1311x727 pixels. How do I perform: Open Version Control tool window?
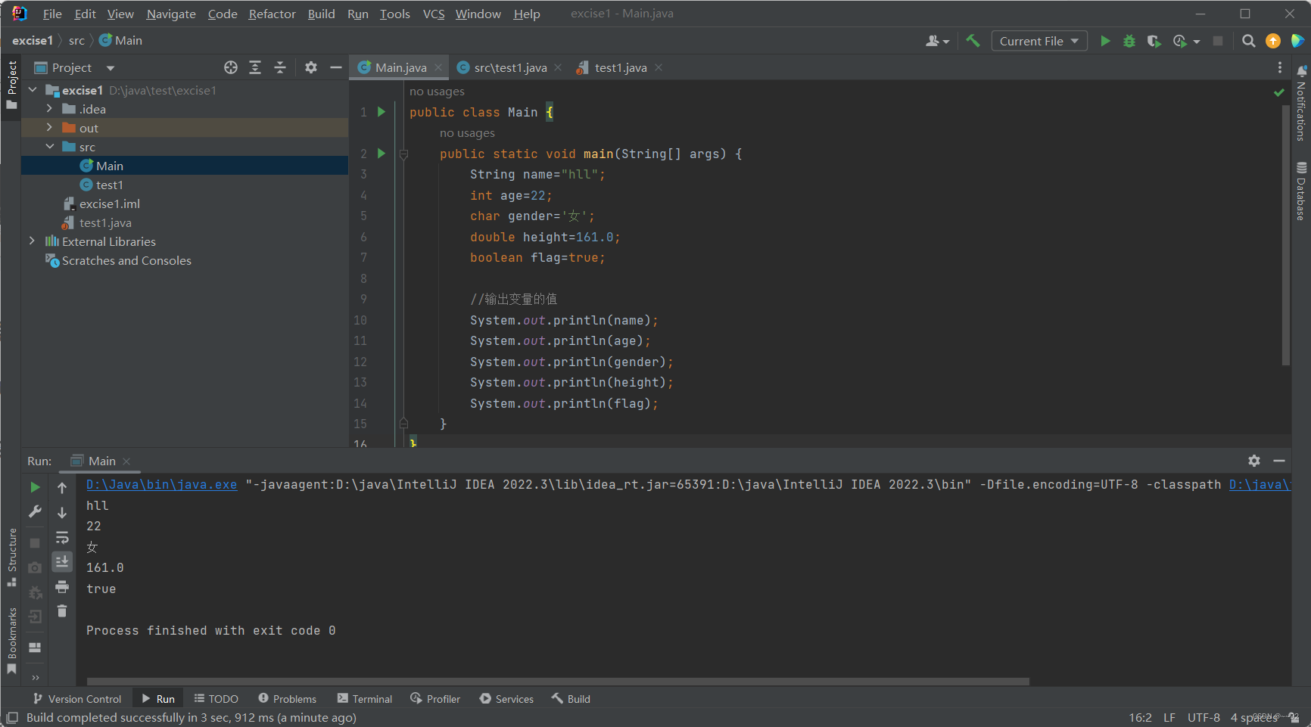coord(77,699)
